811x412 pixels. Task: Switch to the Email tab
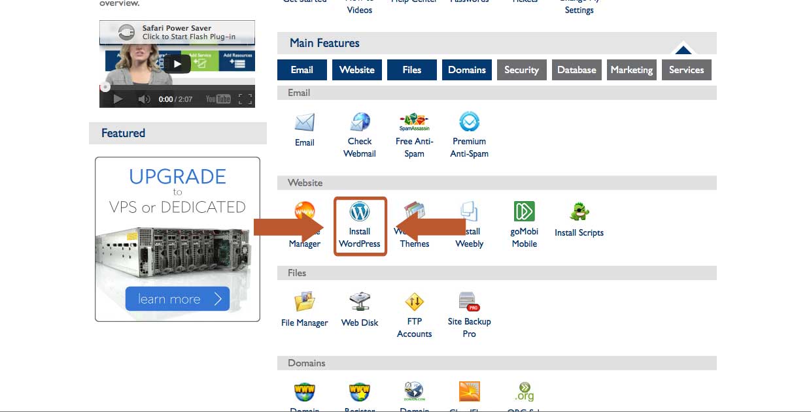[302, 70]
